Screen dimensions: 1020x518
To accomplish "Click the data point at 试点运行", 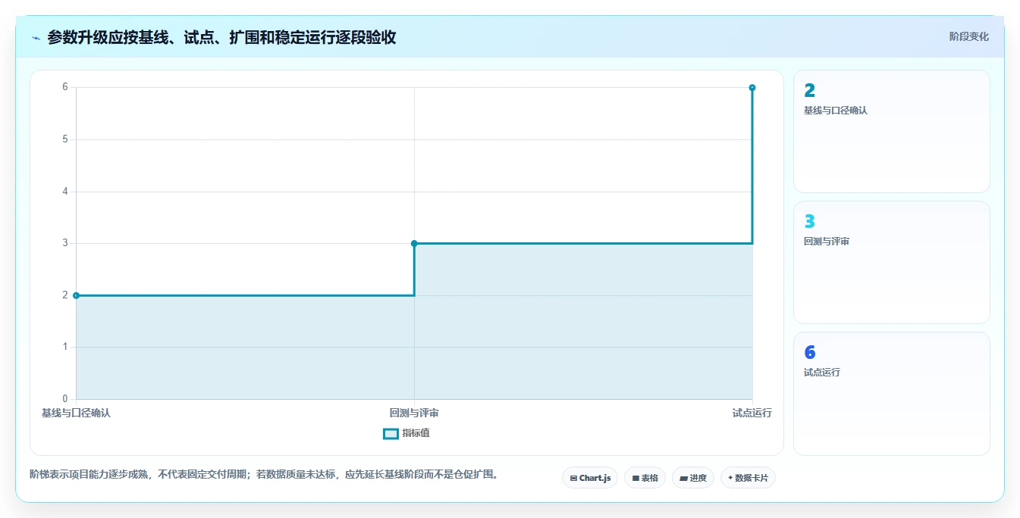I will coord(752,88).
